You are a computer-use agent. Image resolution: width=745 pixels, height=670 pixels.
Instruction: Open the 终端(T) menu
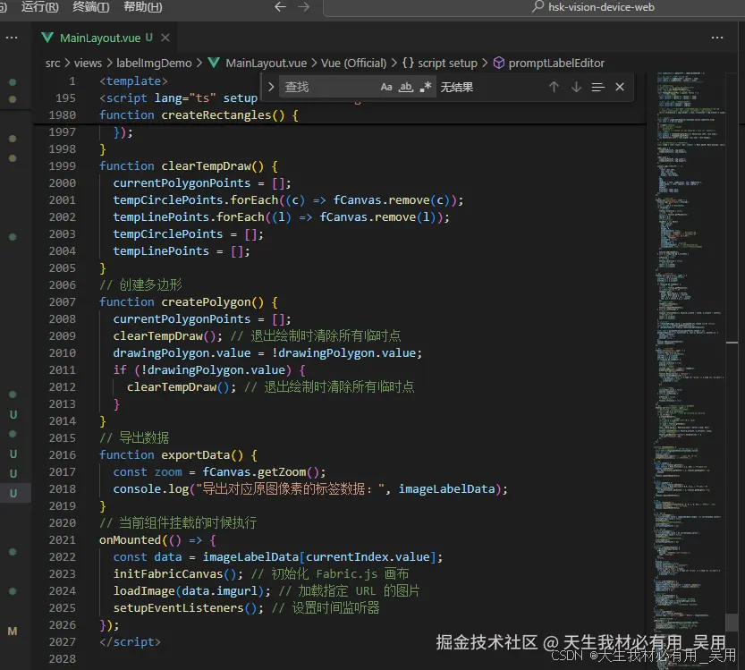click(x=90, y=7)
